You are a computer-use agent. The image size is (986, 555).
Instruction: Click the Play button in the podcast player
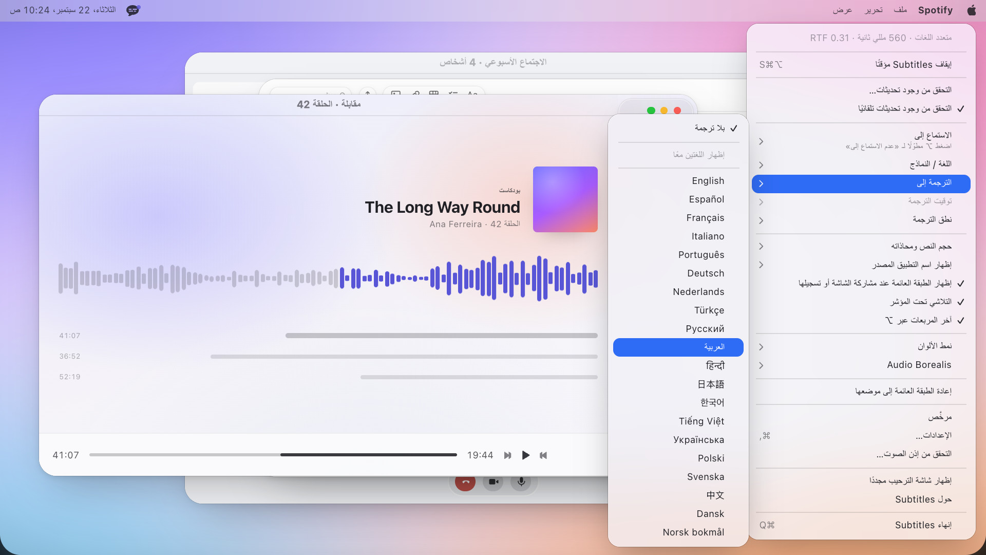coord(525,455)
